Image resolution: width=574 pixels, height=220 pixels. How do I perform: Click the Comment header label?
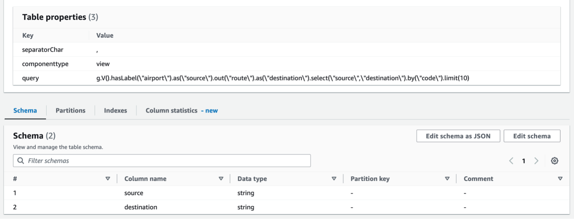coord(478,179)
